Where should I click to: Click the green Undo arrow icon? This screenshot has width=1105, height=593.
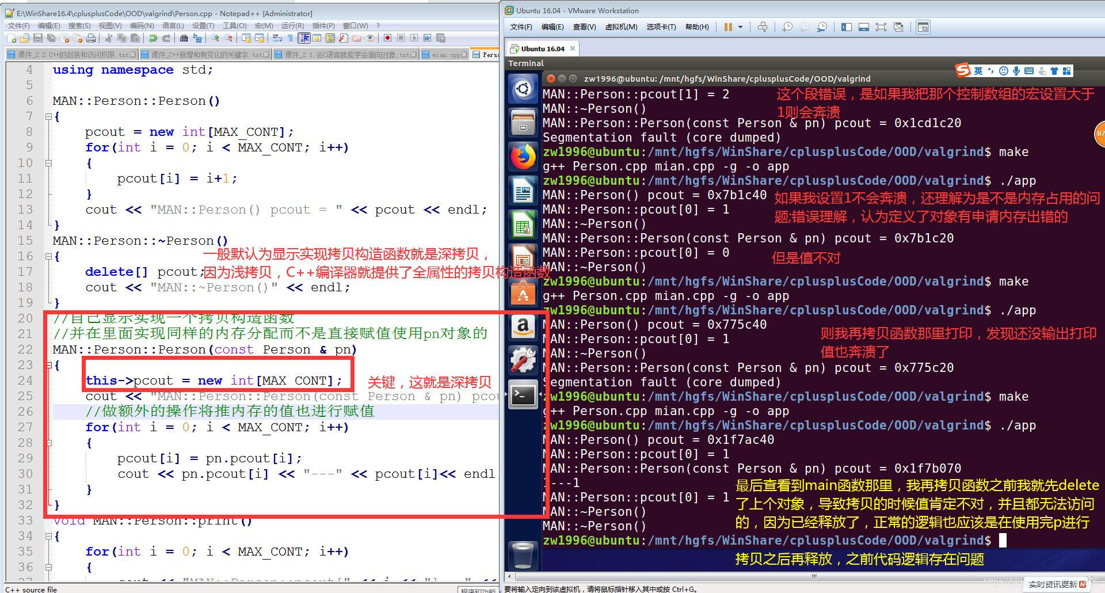(153, 38)
